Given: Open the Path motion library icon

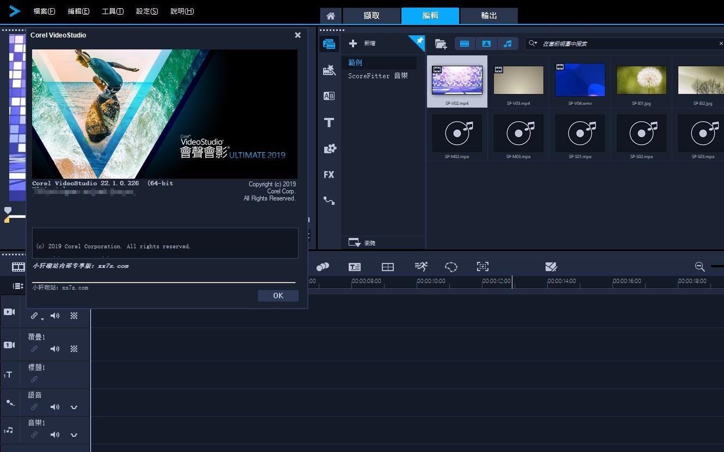Looking at the screenshot, I should tap(329, 200).
